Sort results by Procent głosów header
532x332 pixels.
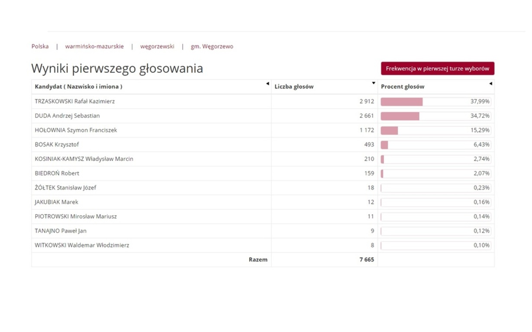(x=402, y=86)
